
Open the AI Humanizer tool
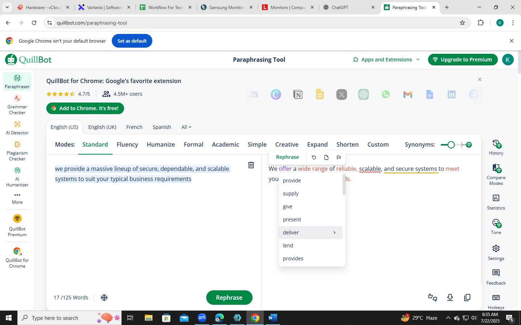pyautogui.click(x=17, y=177)
